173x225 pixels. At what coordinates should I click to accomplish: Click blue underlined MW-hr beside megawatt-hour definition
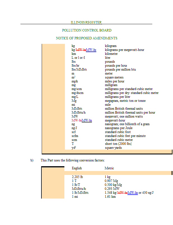87,120
